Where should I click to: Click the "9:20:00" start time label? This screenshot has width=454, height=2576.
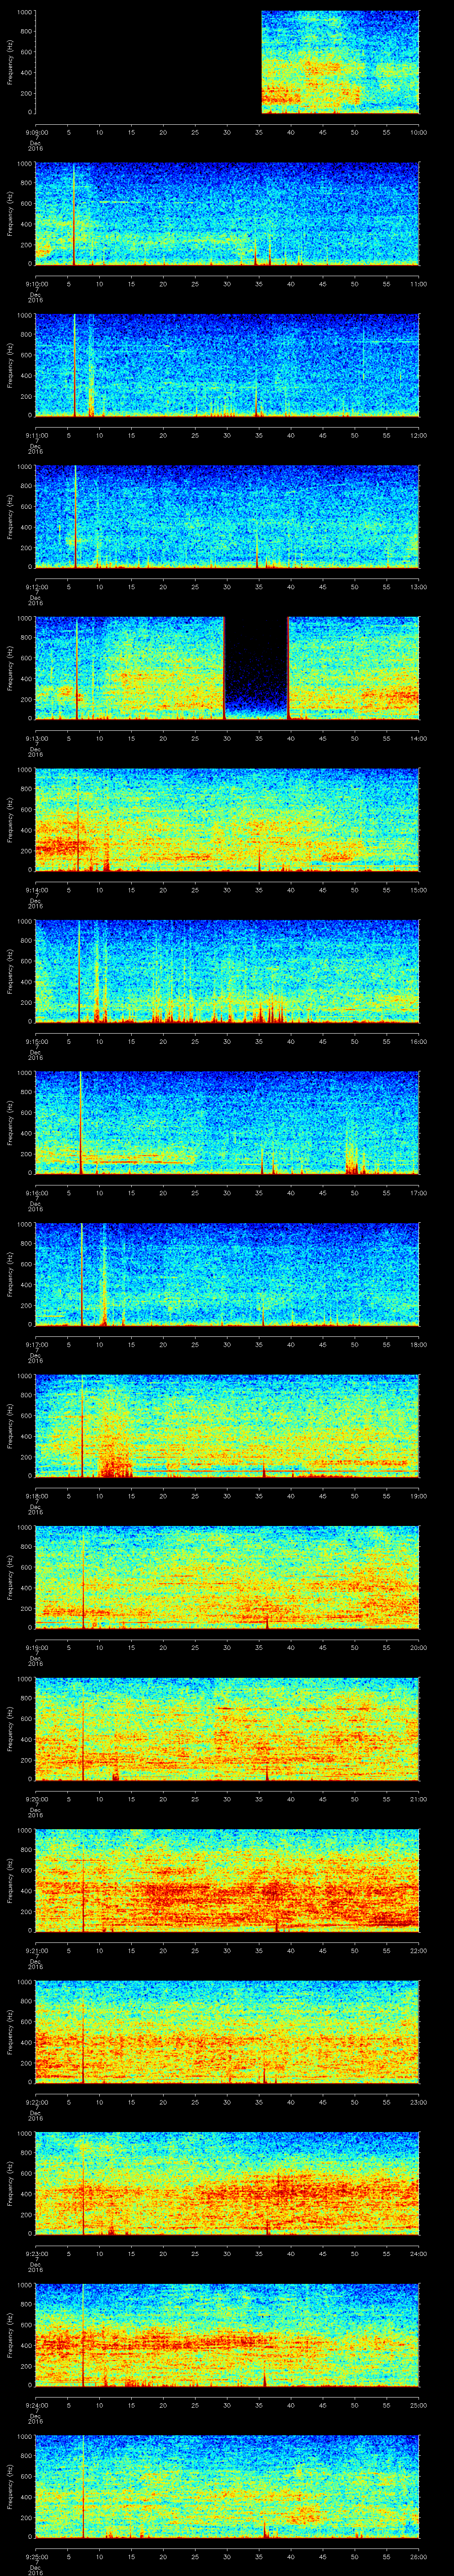[x=36, y=1799]
